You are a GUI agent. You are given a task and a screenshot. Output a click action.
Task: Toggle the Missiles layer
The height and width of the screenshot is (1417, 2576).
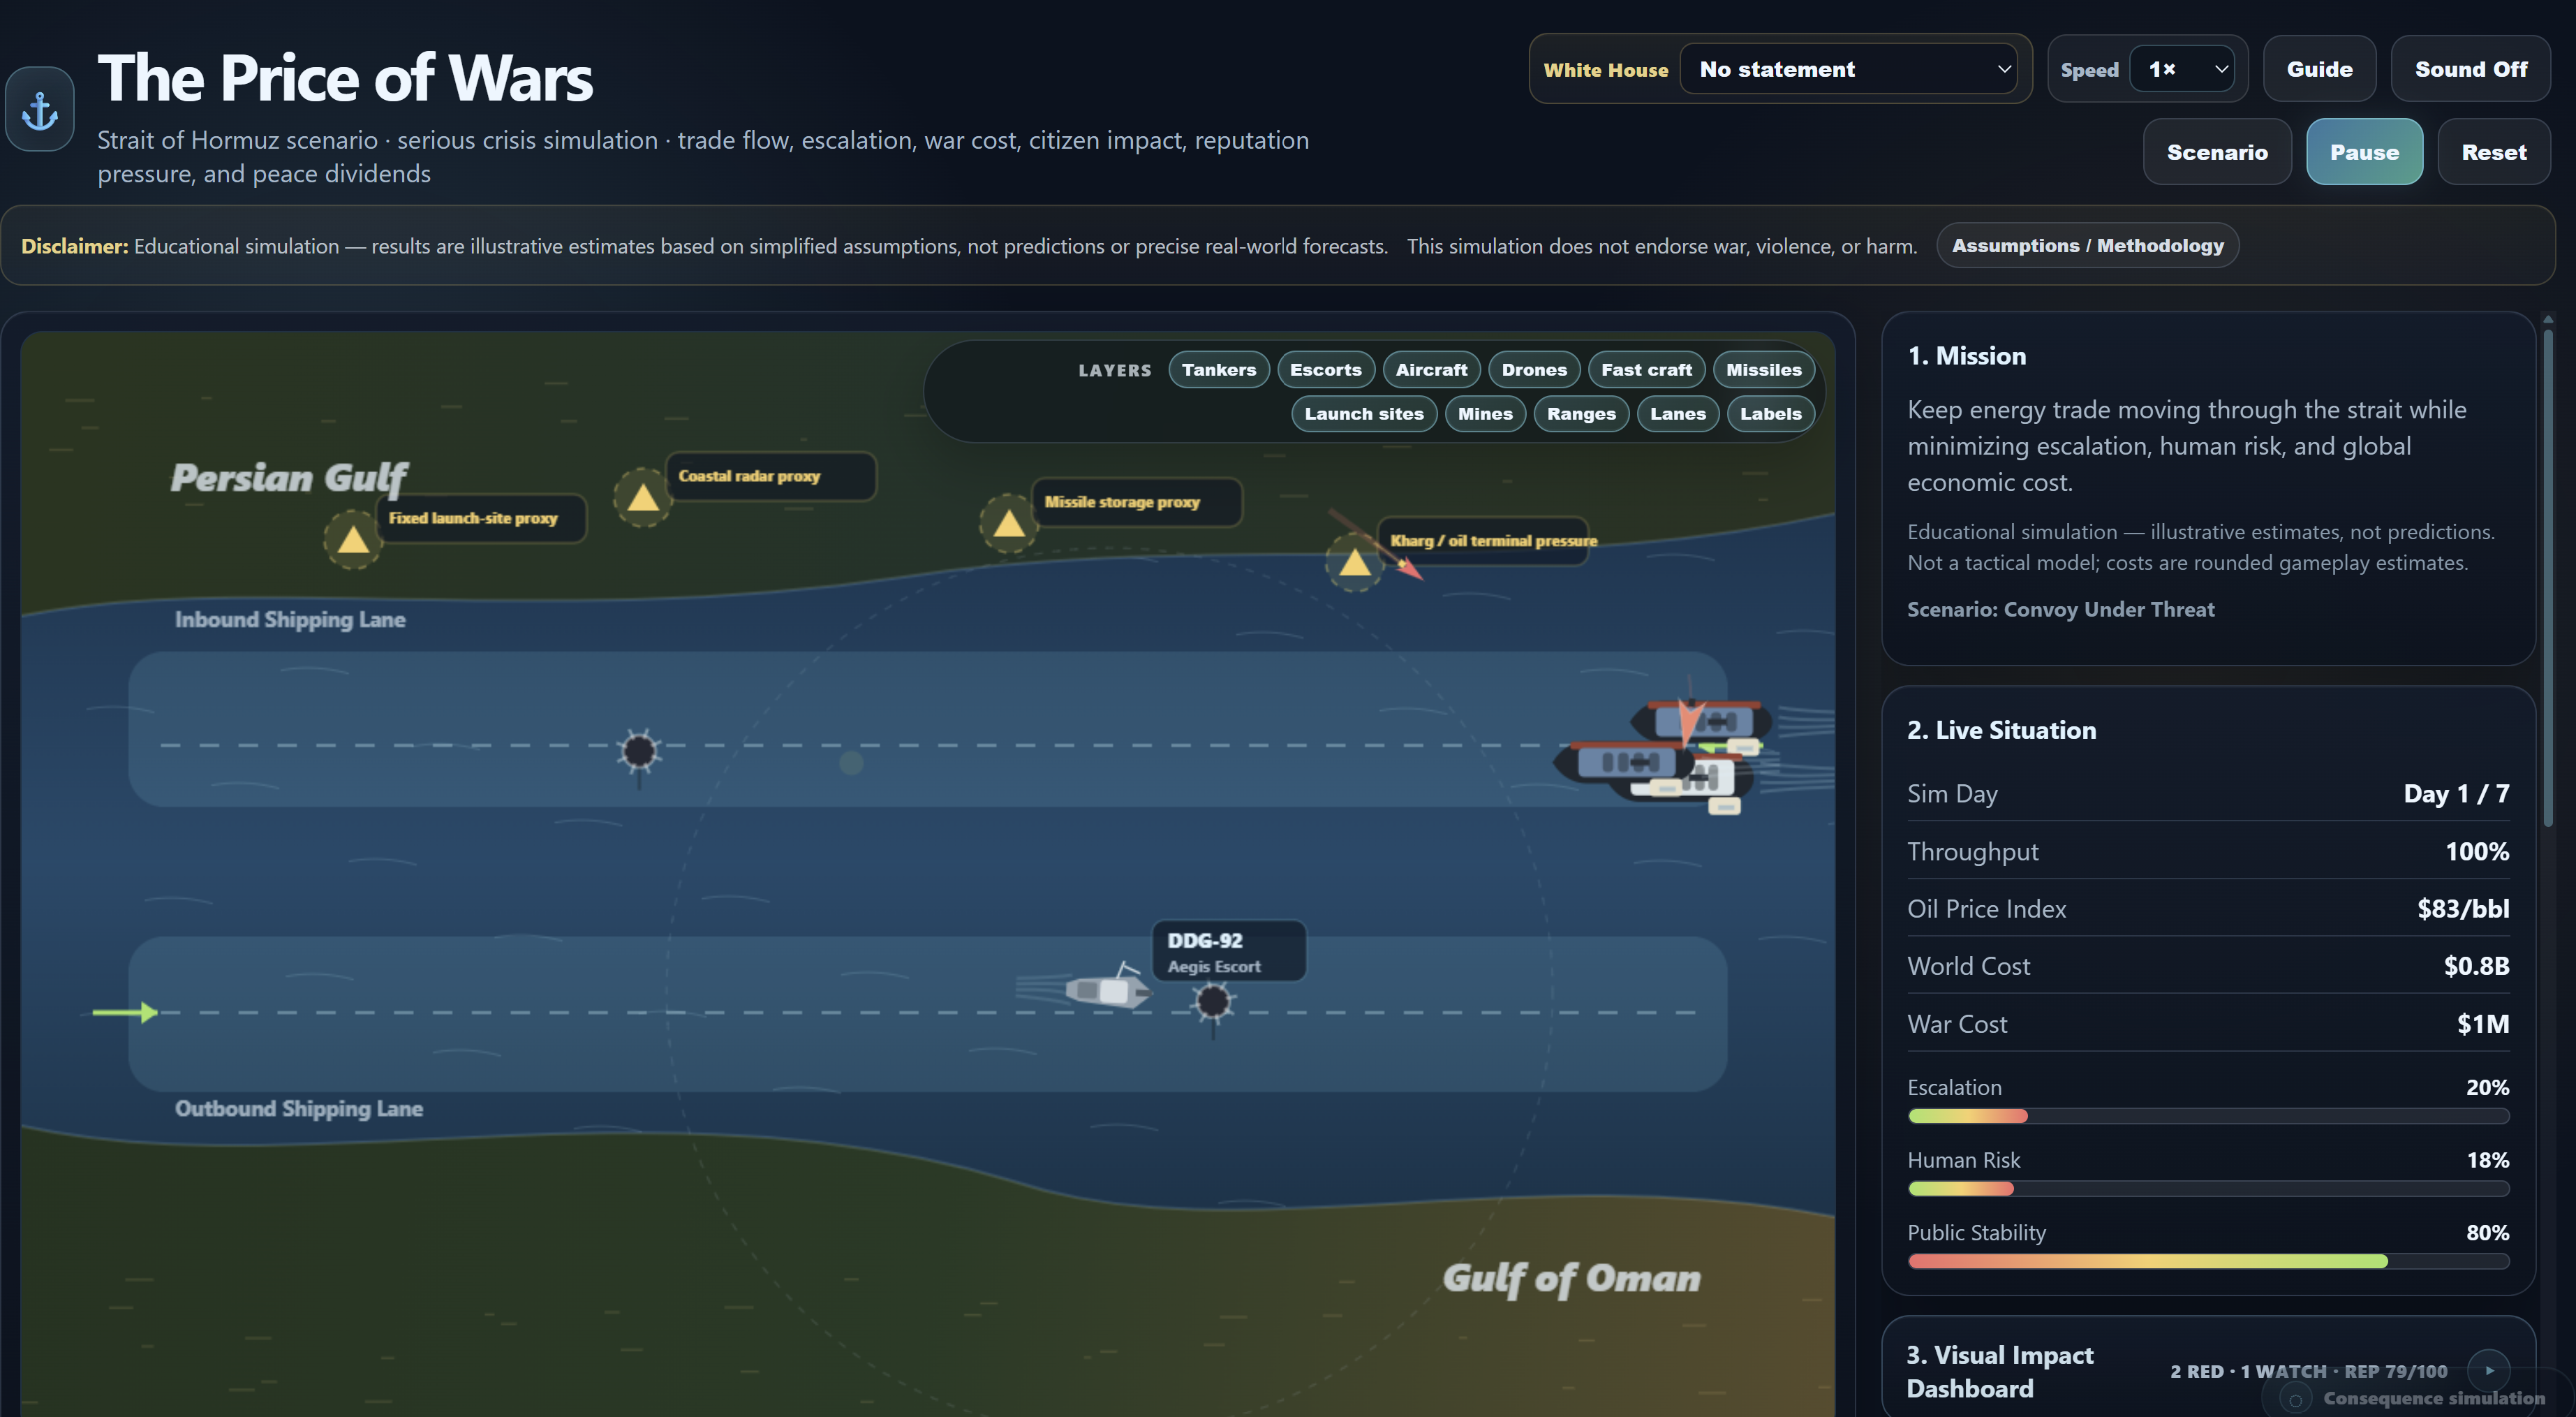[x=1763, y=369]
